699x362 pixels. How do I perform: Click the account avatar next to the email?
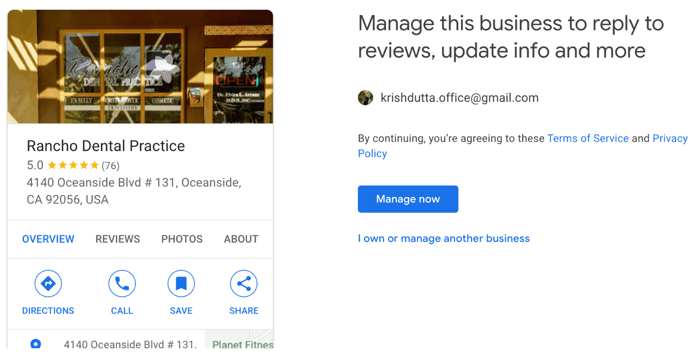pyautogui.click(x=366, y=97)
